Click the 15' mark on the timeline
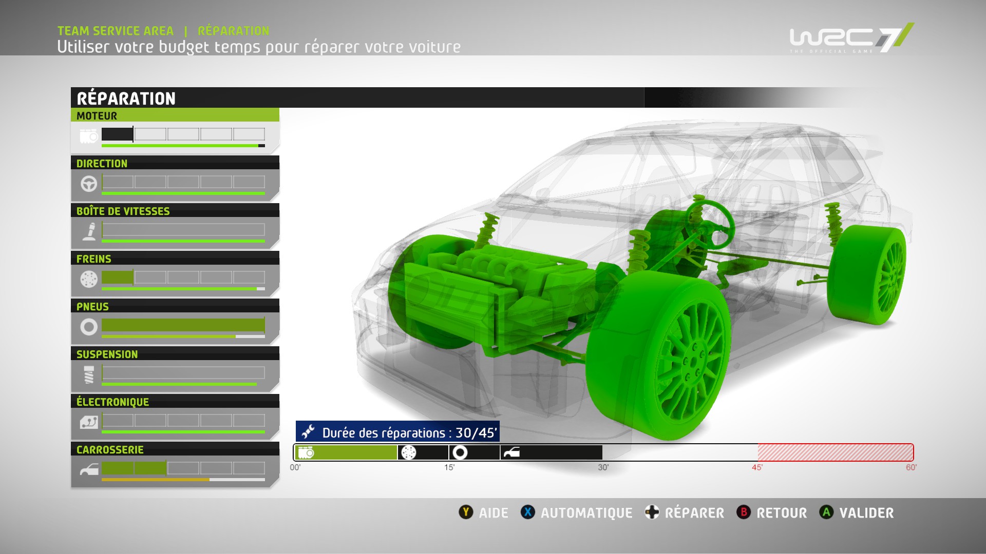This screenshot has height=554, width=986. click(x=449, y=467)
